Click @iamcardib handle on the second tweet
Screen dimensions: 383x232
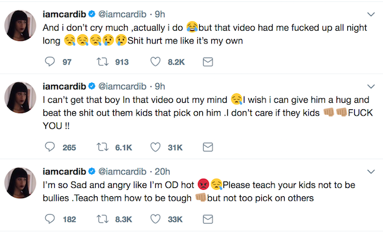(122, 86)
